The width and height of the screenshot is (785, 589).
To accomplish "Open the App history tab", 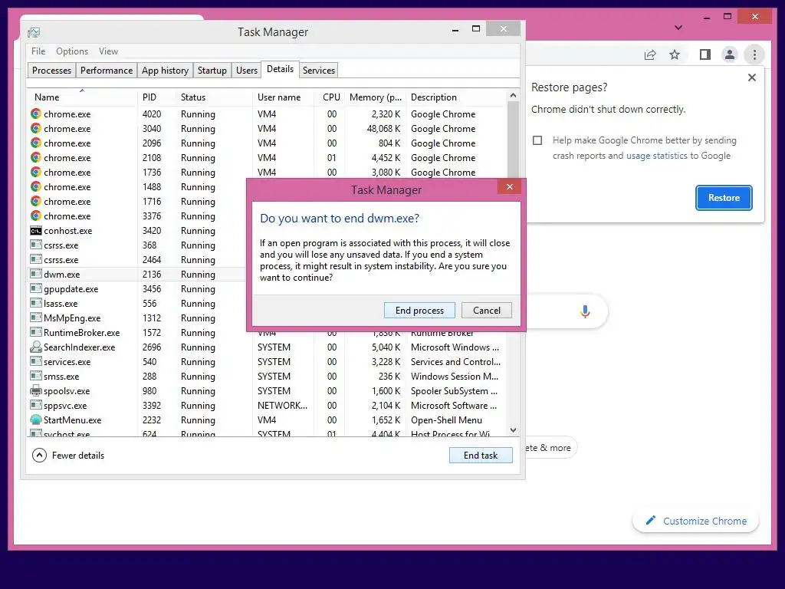I will tap(165, 70).
